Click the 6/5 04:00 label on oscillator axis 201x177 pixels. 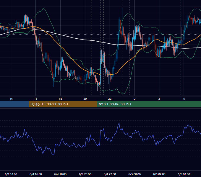coord(184,174)
